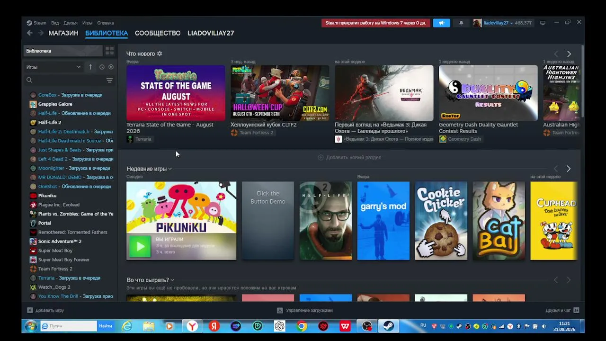Open Geometry Dash Duality Gauntlet news card
The height and width of the screenshot is (341, 606).
pyautogui.click(x=488, y=93)
